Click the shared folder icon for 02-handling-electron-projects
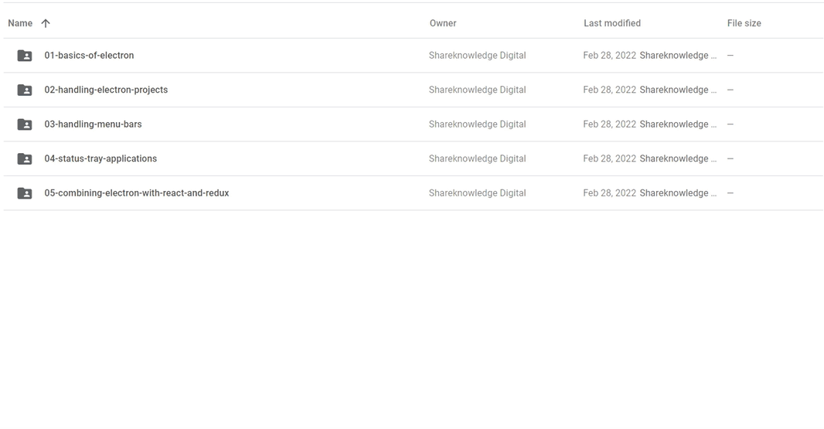 (25, 90)
